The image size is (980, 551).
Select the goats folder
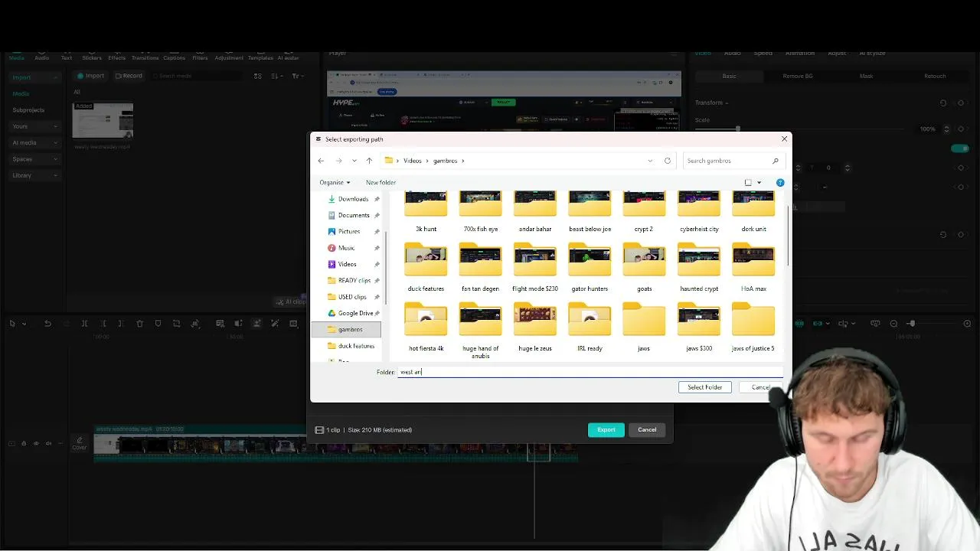(x=644, y=267)
